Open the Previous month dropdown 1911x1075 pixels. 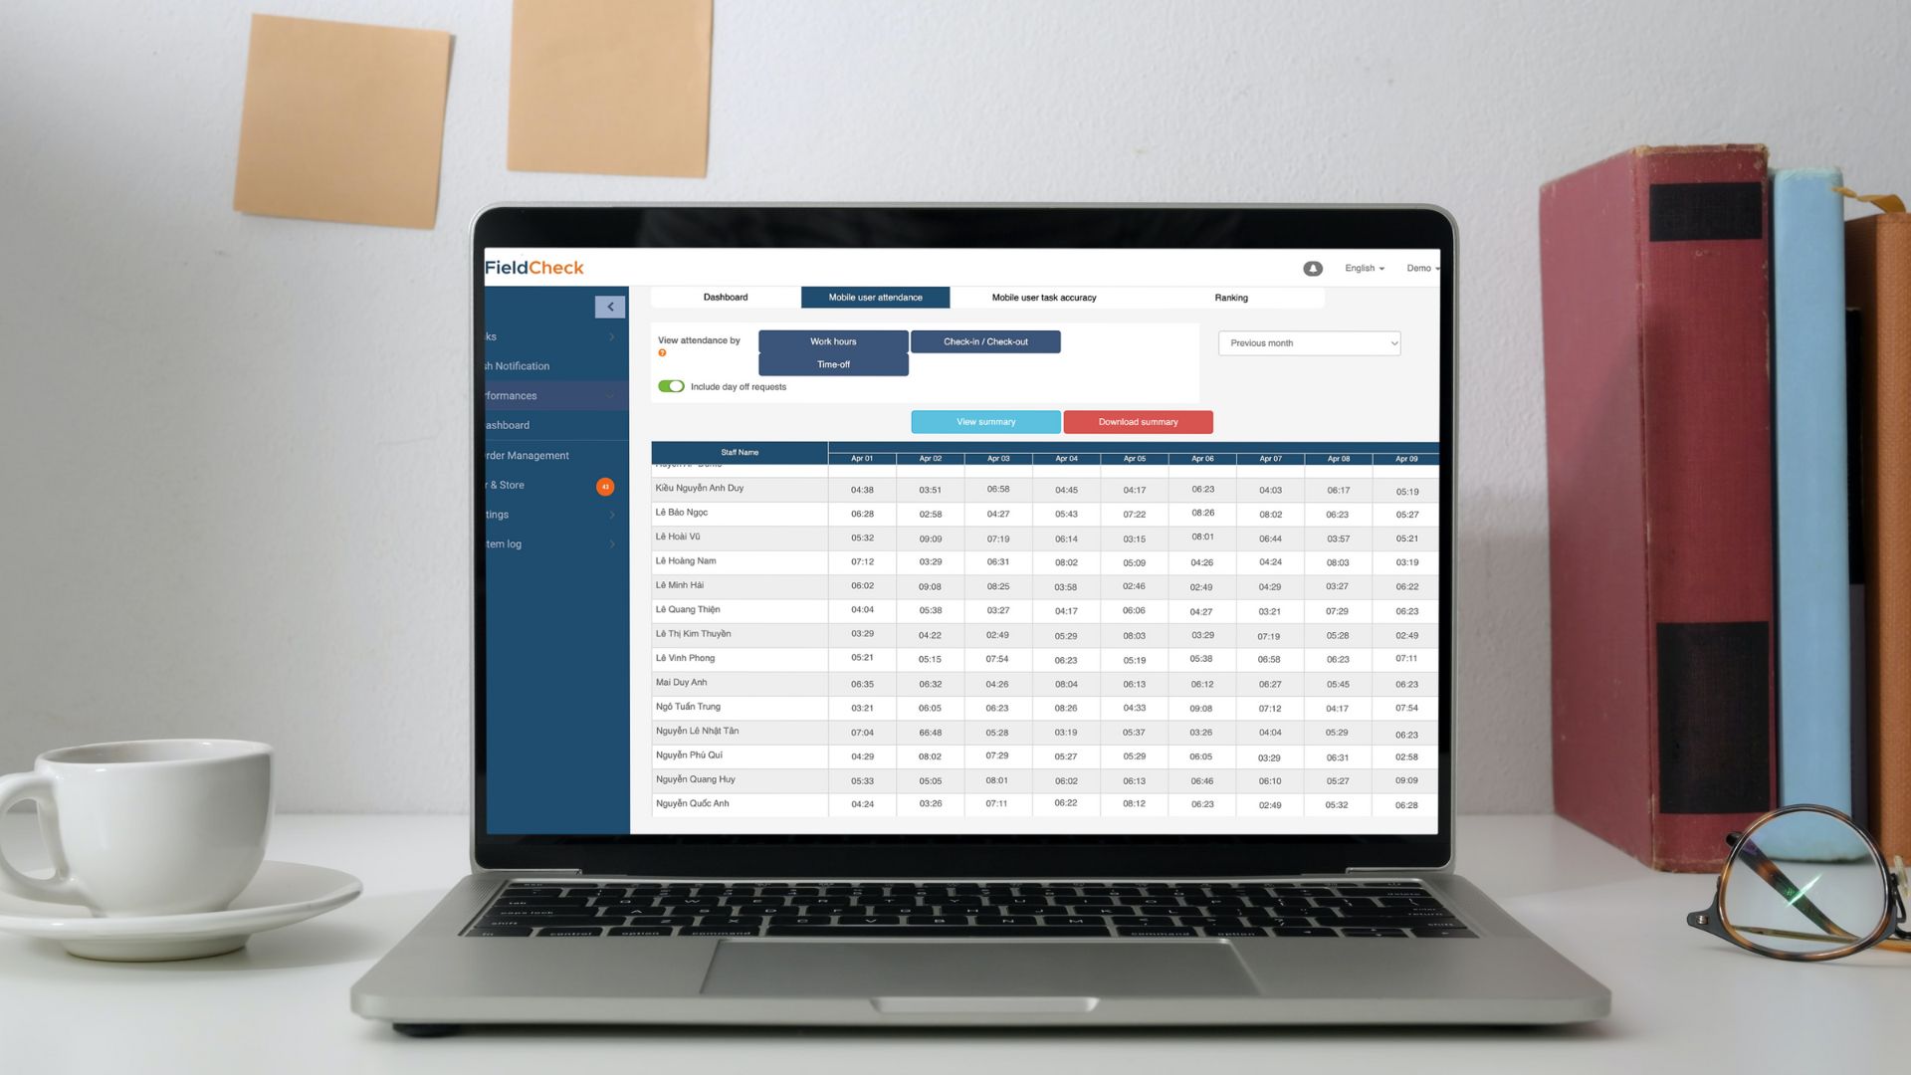point(1310,342)
